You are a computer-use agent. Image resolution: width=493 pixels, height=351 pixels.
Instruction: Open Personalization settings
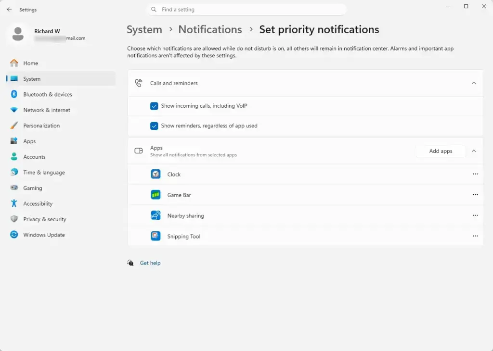[x=61, y=125]
